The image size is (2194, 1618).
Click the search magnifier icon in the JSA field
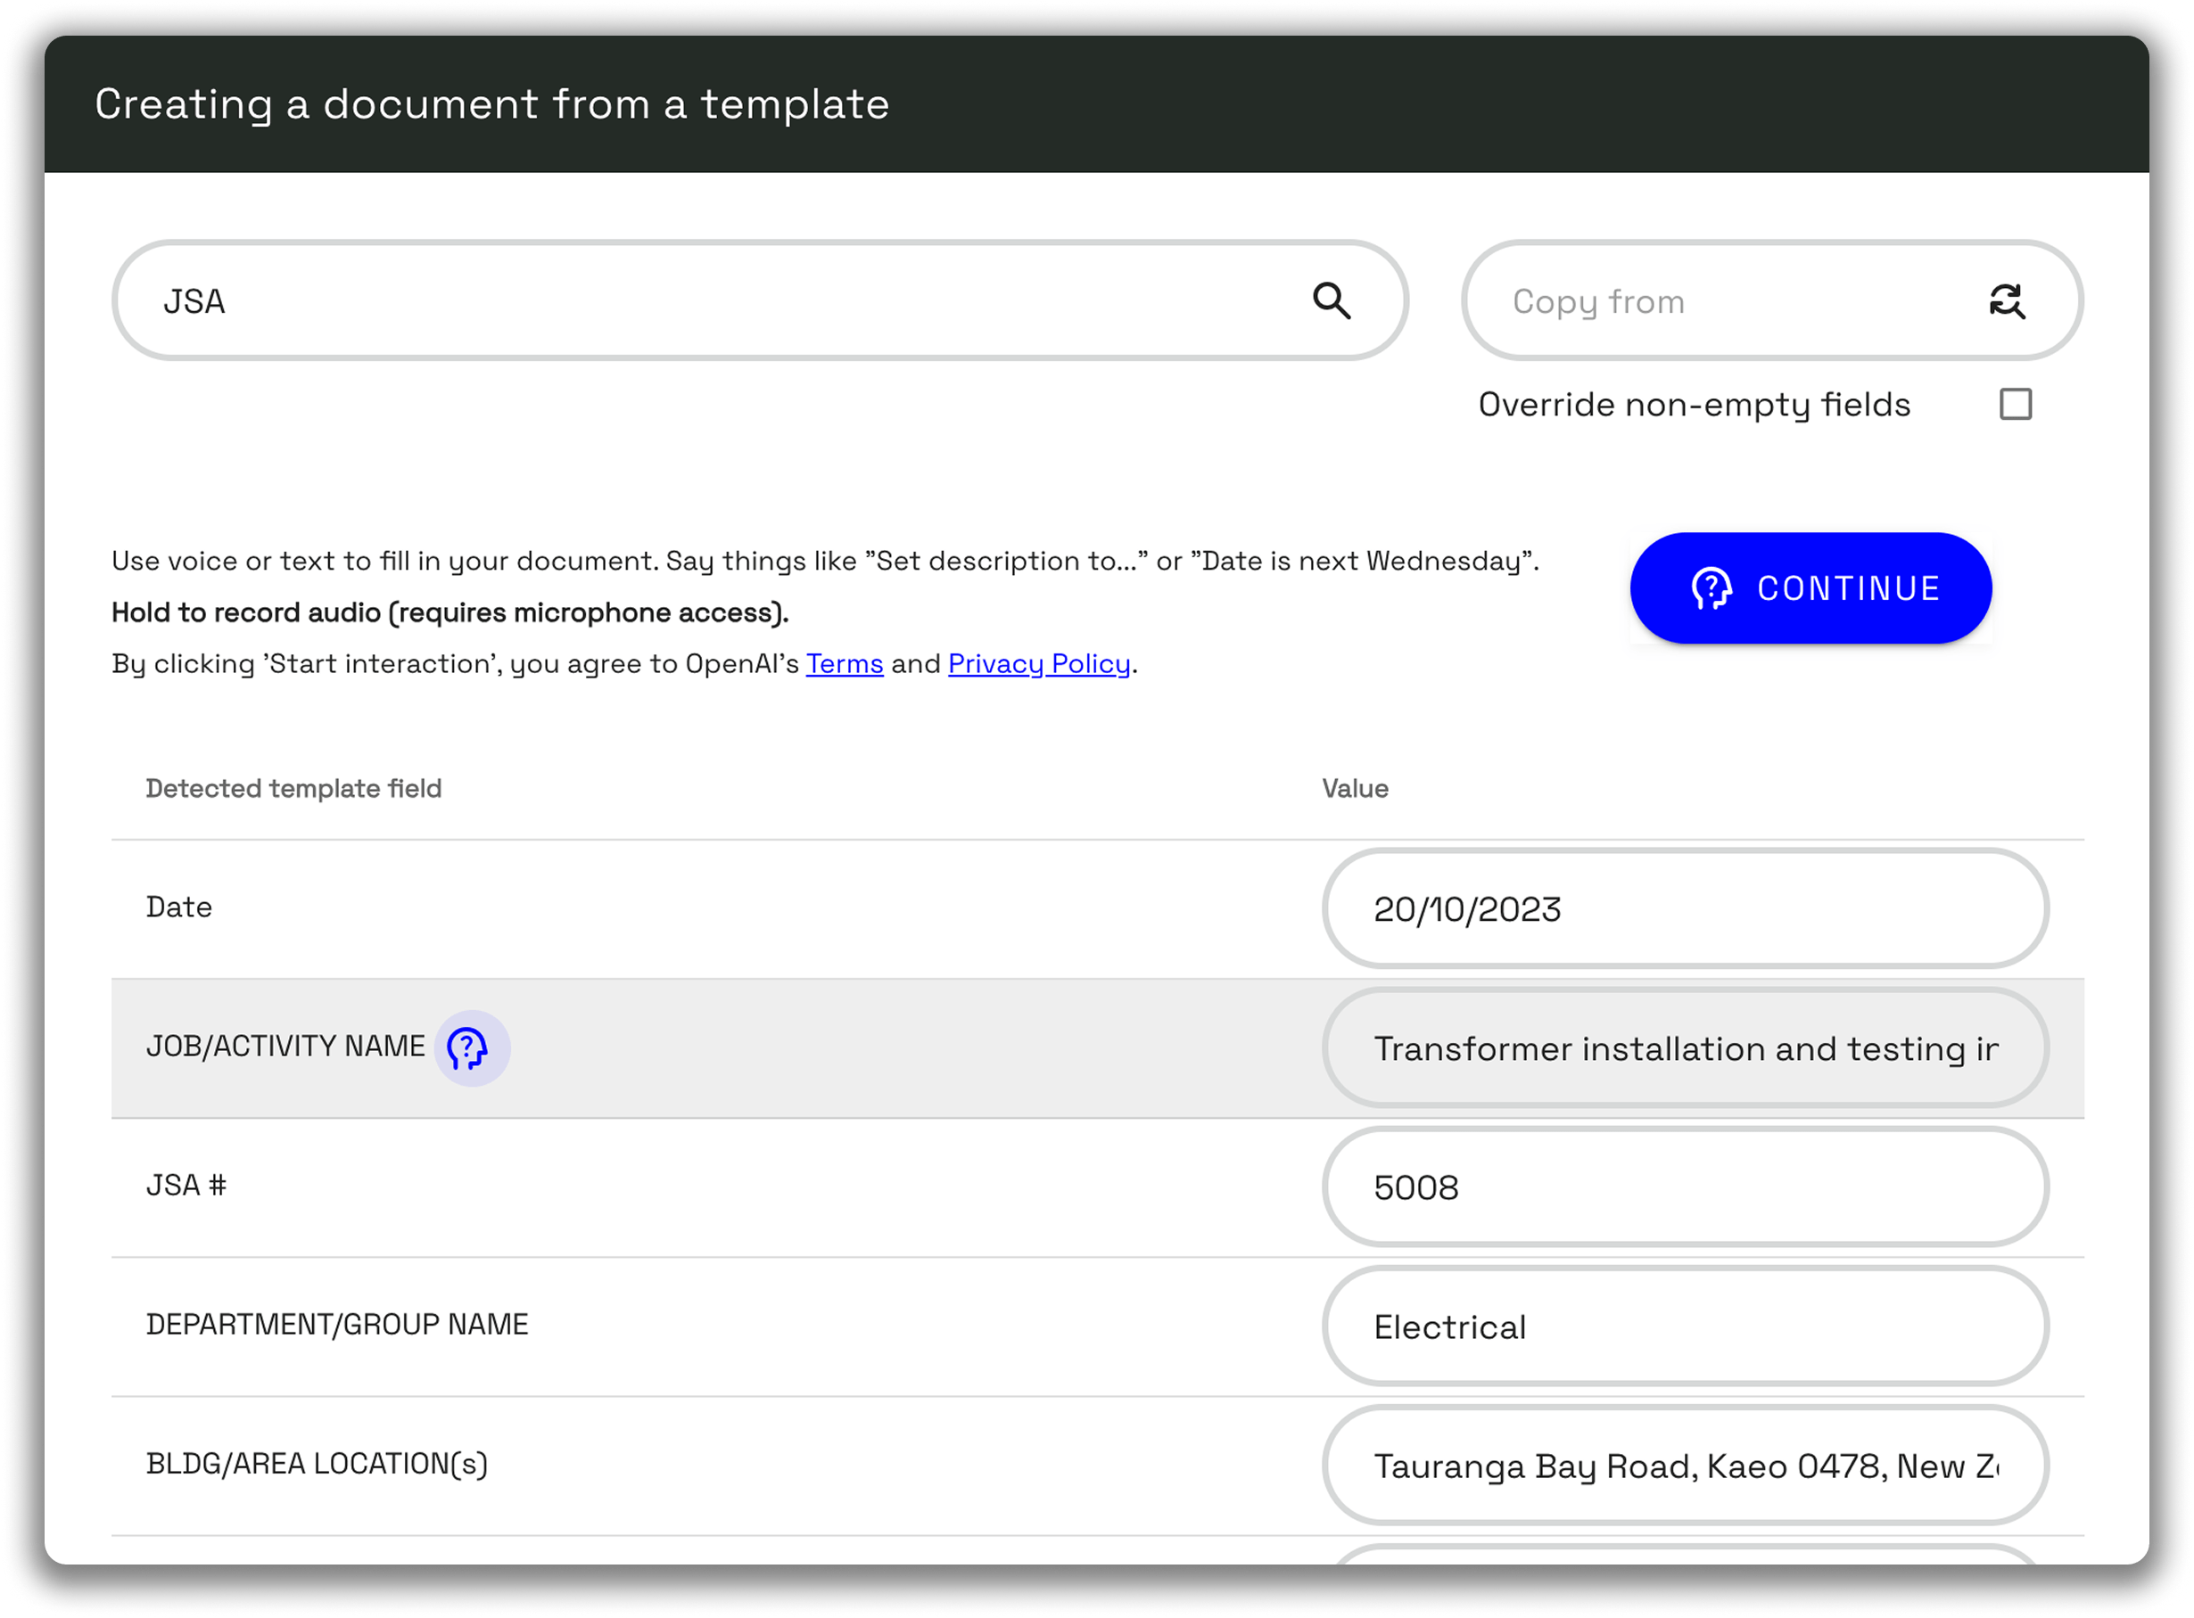pyautogui.click(x=1330, y=300)
